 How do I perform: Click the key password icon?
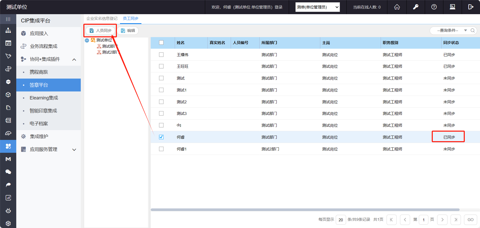pyautogui.click(x=415, y=7)
